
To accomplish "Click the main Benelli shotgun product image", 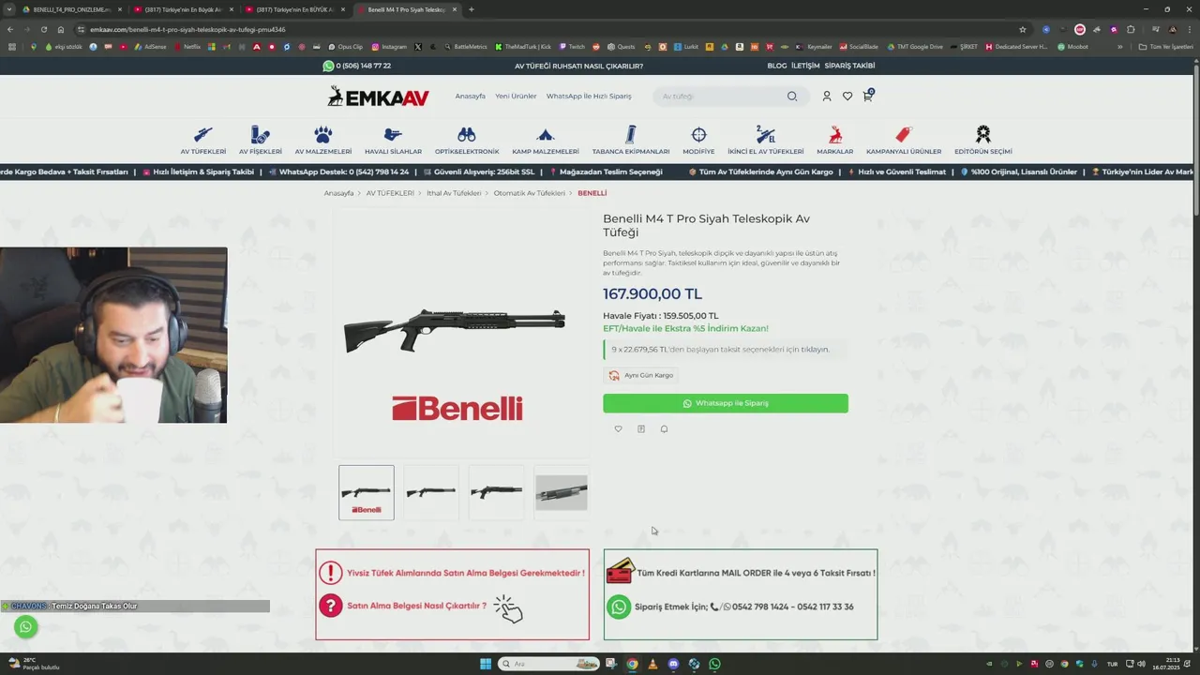I will coord(455,330).
